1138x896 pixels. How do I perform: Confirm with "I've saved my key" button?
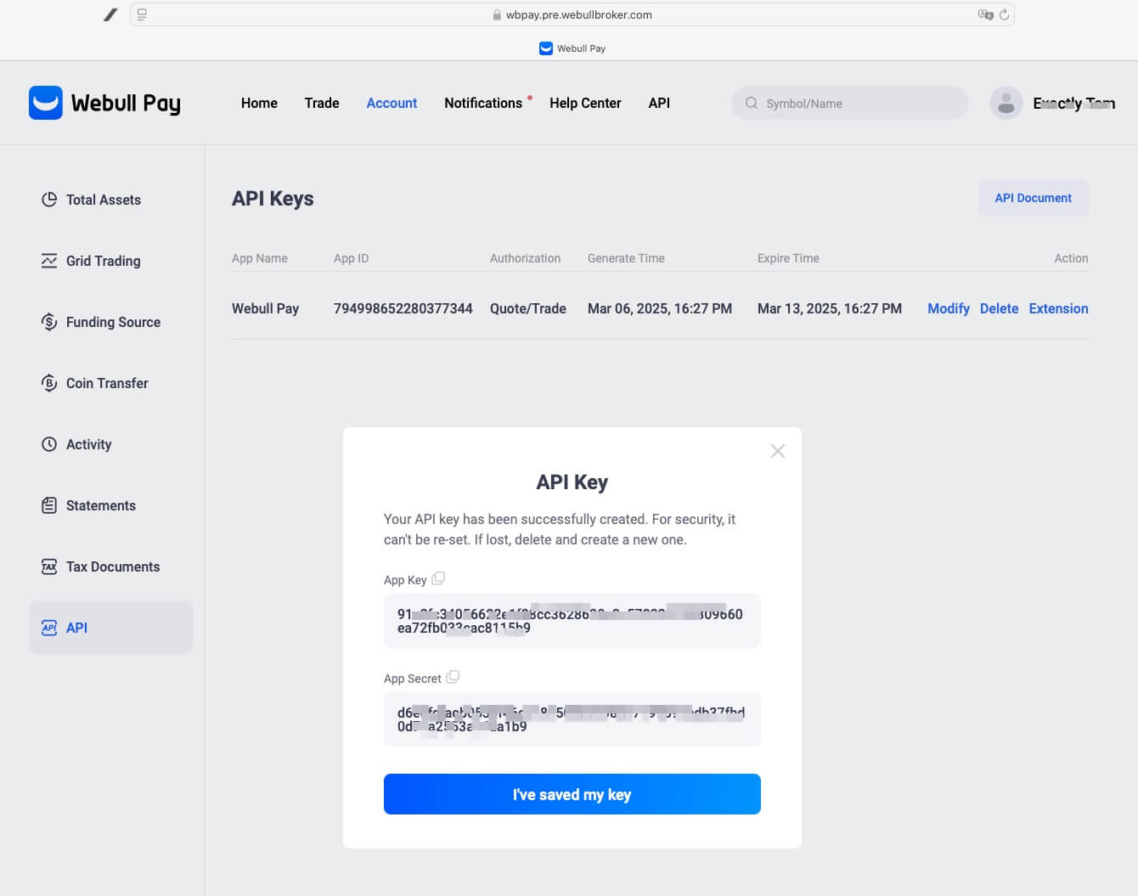[572, 794]
